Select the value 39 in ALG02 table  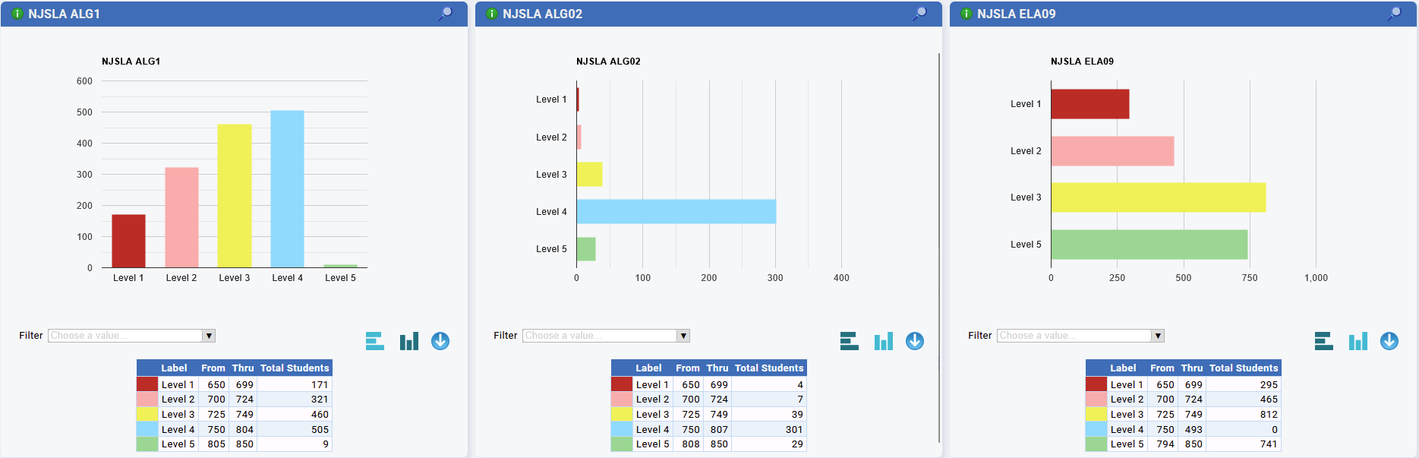797,414
